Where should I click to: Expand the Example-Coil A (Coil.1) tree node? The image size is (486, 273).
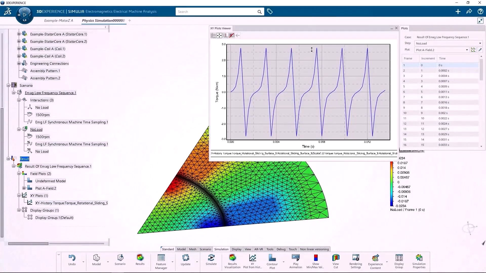tap(19, 49)
